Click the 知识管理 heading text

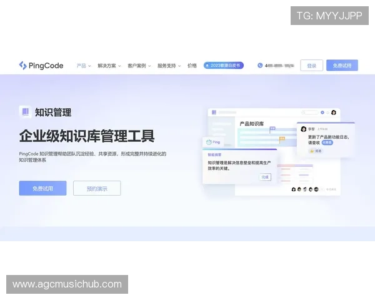pos(53,112)
